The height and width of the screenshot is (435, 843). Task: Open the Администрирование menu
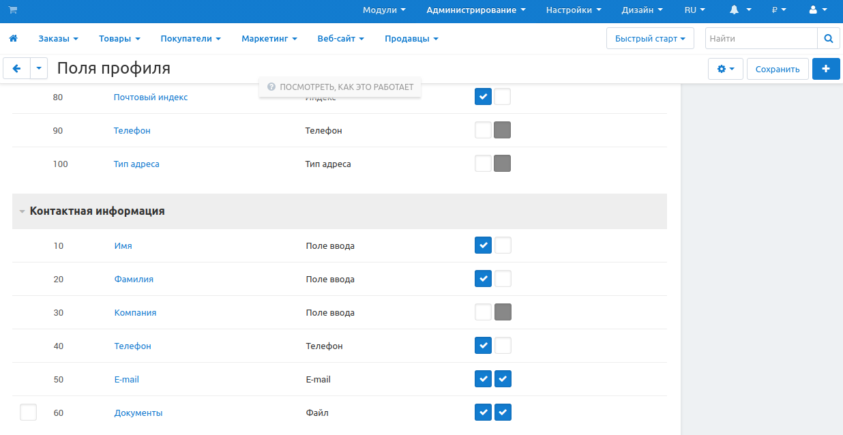pos(475,10)
